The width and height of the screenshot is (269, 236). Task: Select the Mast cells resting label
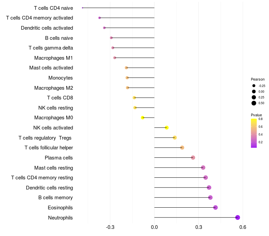click(53, 168)
